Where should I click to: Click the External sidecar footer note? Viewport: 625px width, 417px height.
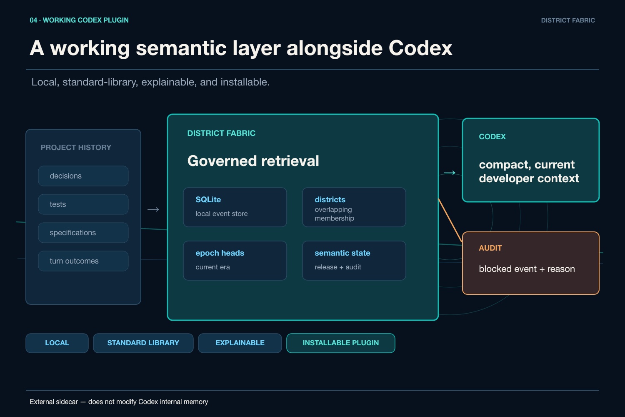pyautogui.click(x=119, y=402)
